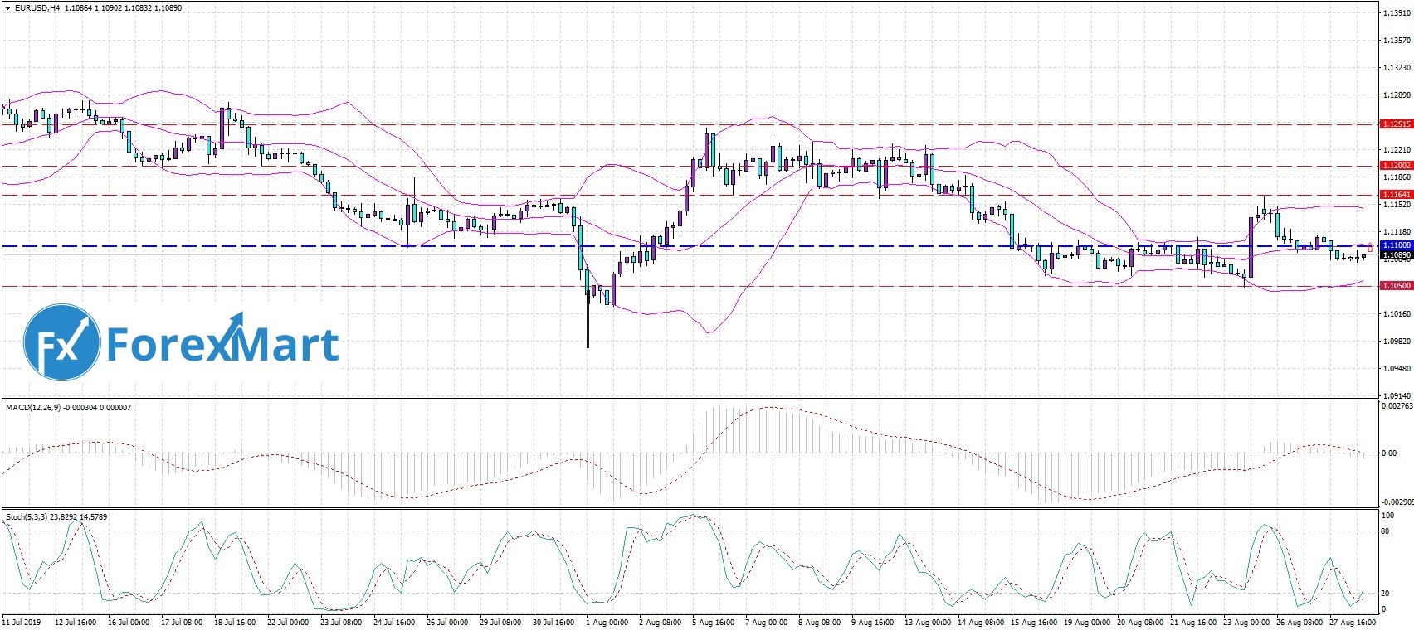The height and width of the screenshot is (630, 1414).
Task: Click the 1 Aug 00:00 time axis label
Action: [607, 622]
